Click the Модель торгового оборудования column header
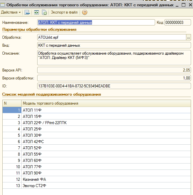This screenshot has height=195, width=193. point(106,103)
